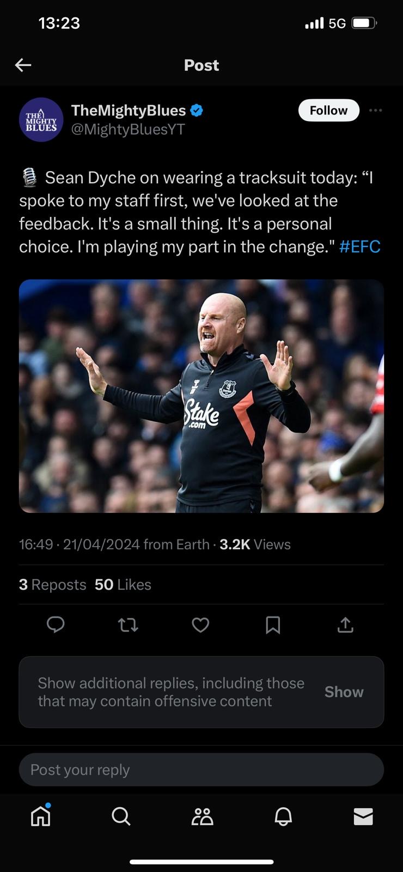Screen dimensions: 403x872
Task: Tap the #EFC hashtag link
Action: [x=359, y=247]
